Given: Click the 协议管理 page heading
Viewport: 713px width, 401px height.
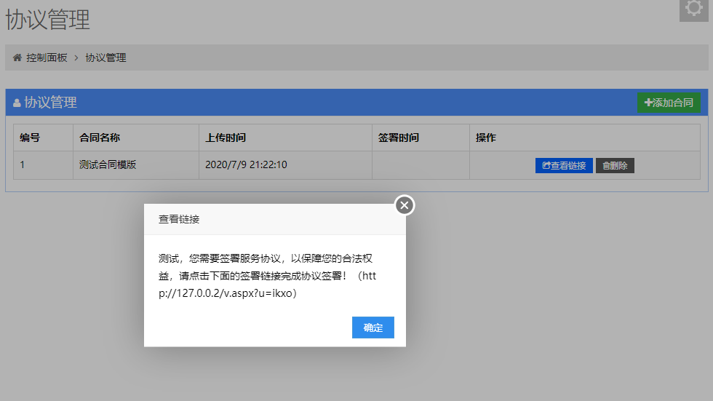Looking at the screenshot, I should point(47,20).
